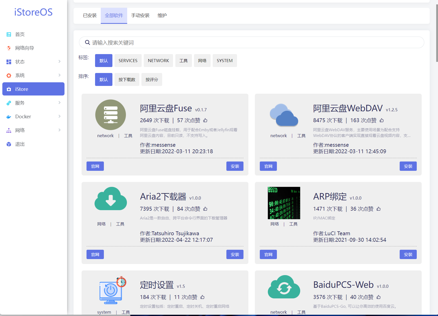
Task: Open the 手动安装 tab
Action: click(x=140, y=16)
